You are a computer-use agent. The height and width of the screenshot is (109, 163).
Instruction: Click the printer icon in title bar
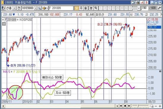click(x=138, y=2)
